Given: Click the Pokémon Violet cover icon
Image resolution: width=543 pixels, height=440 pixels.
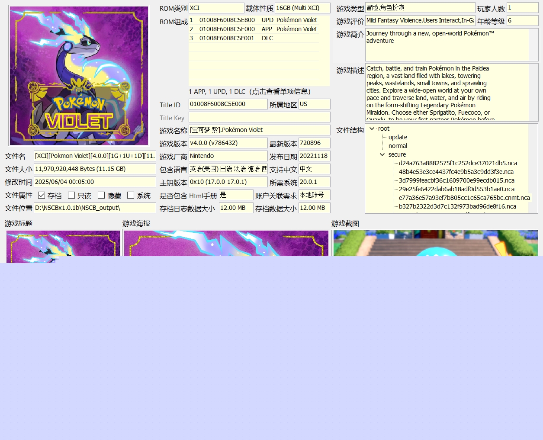Looking at the screenshot, I should [x=79, y=76].
